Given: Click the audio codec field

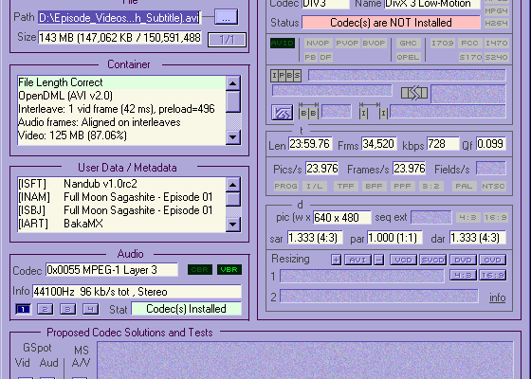Looking at the screenshot, I should pos(112,270).
